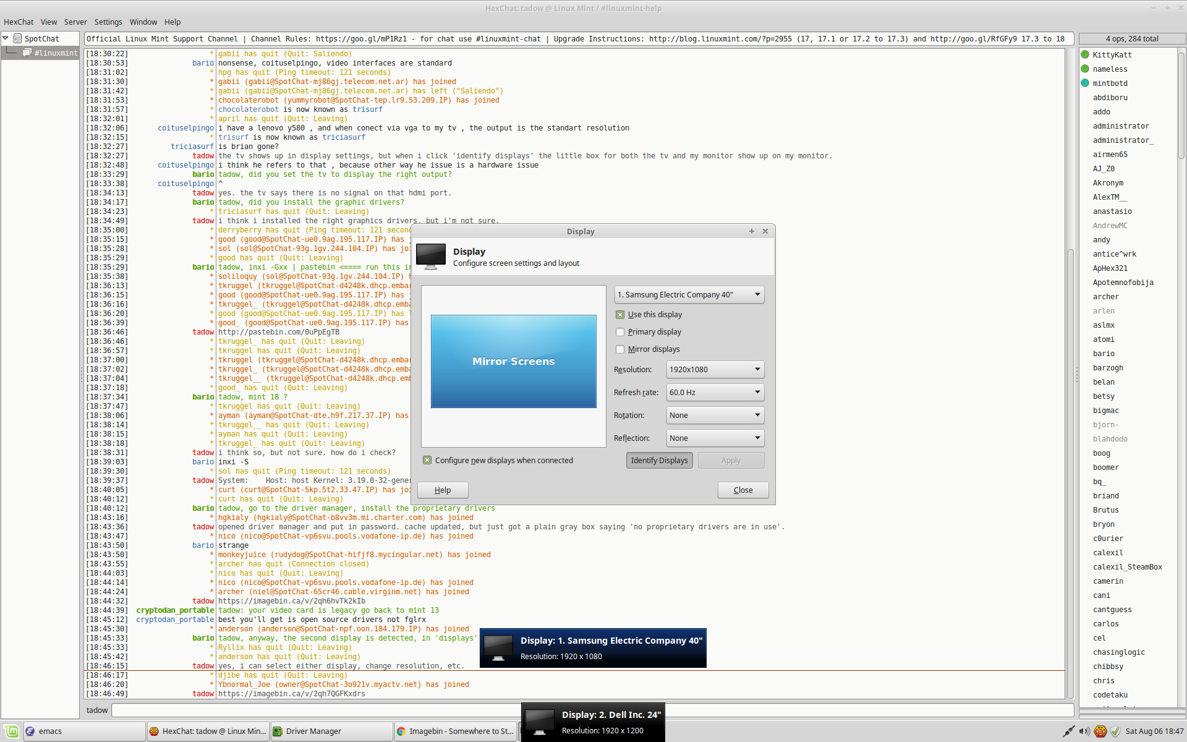Click the channel topic text field

[579, 38]
